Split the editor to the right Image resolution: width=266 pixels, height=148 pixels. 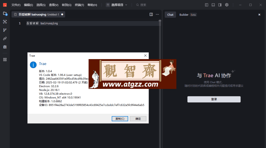click(151, 15)
